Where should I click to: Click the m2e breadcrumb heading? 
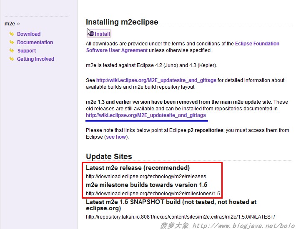[10, 24]
